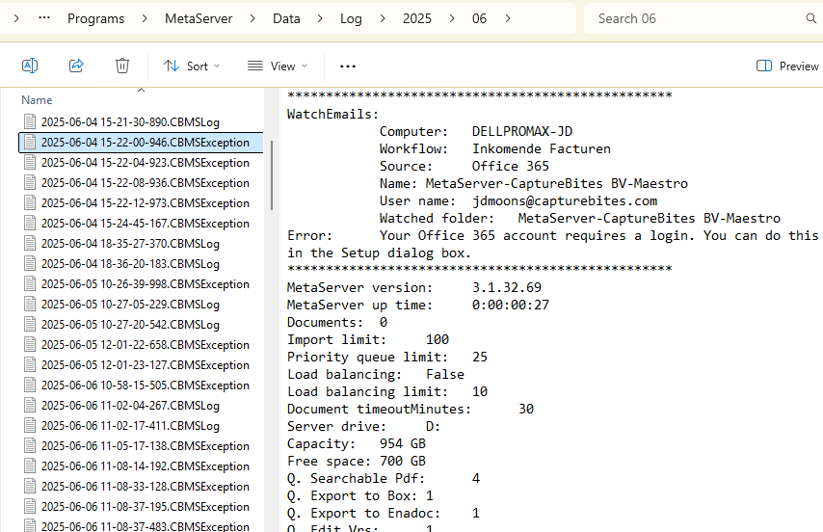Click 06 in the breadcrumb path
The image size is (823, 532).
pyautogui.click(x=479, y=18)
